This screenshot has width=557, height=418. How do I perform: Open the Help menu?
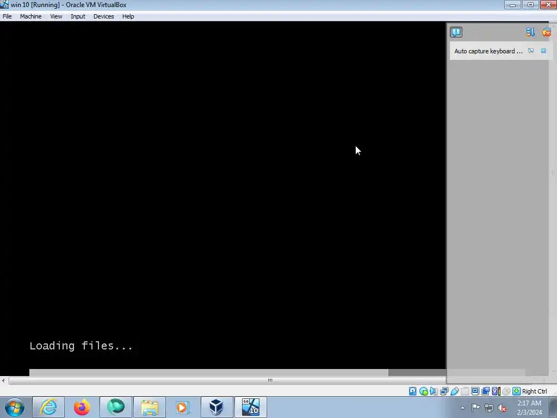click(128, 16)
